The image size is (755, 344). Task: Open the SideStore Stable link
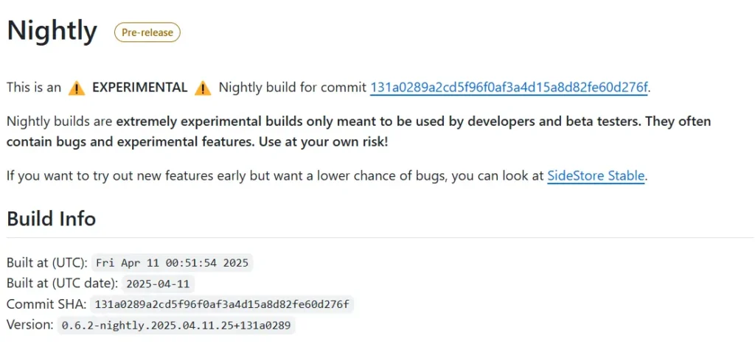click(596, 176)
